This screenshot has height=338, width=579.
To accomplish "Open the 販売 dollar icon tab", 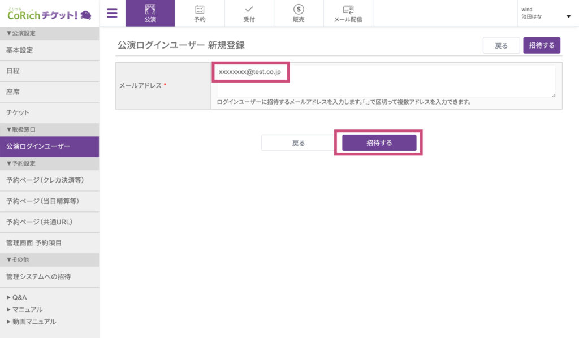I will point(299,13).
